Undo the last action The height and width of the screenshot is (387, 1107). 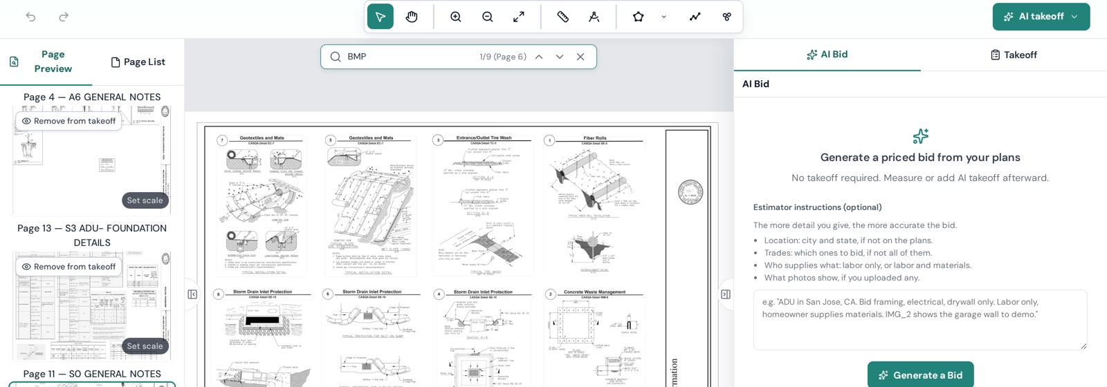pos(30,17)
